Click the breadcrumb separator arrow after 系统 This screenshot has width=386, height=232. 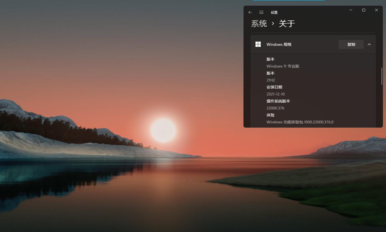pos(273,24)
